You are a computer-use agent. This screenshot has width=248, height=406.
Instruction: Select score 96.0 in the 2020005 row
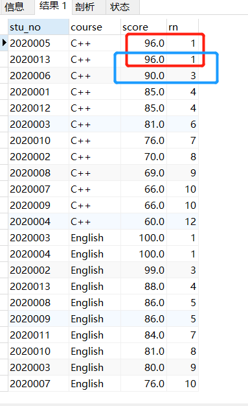144,43
